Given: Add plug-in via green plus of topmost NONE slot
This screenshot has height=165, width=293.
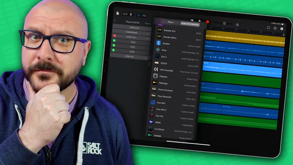Looking at the screenshot, I should (114, 40).
